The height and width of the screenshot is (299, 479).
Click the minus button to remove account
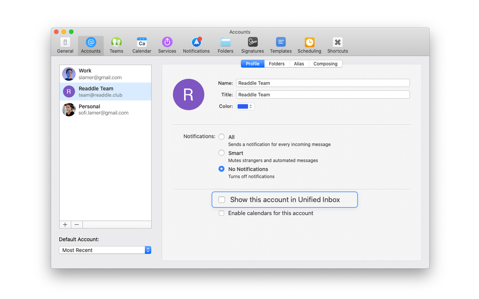pyautogui.click(x=77, y=225)
